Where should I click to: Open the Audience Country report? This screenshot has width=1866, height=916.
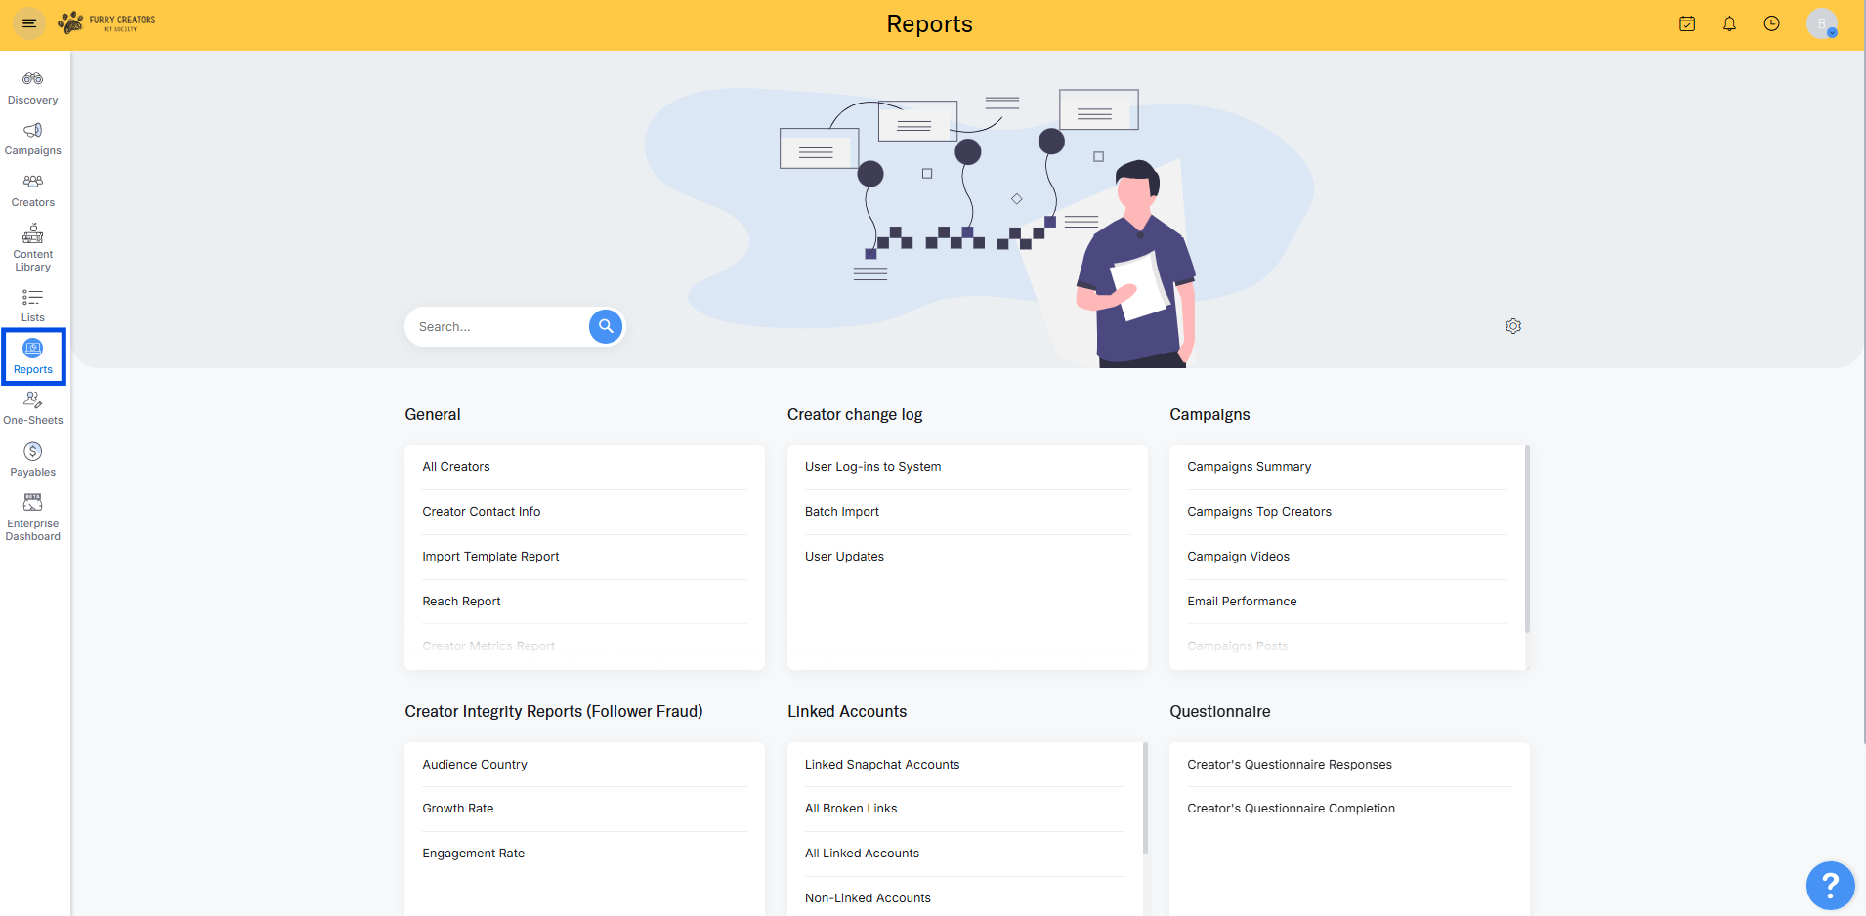[x=475, y=765]
